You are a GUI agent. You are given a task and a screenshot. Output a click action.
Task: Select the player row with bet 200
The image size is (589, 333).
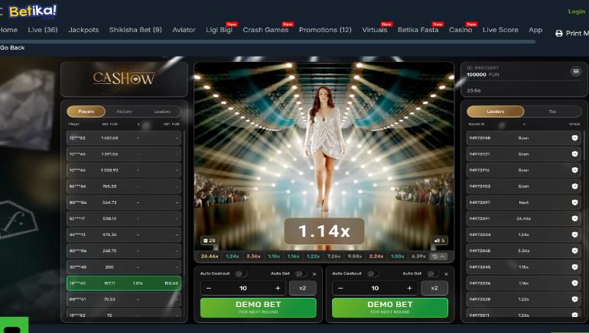(124, 267)
